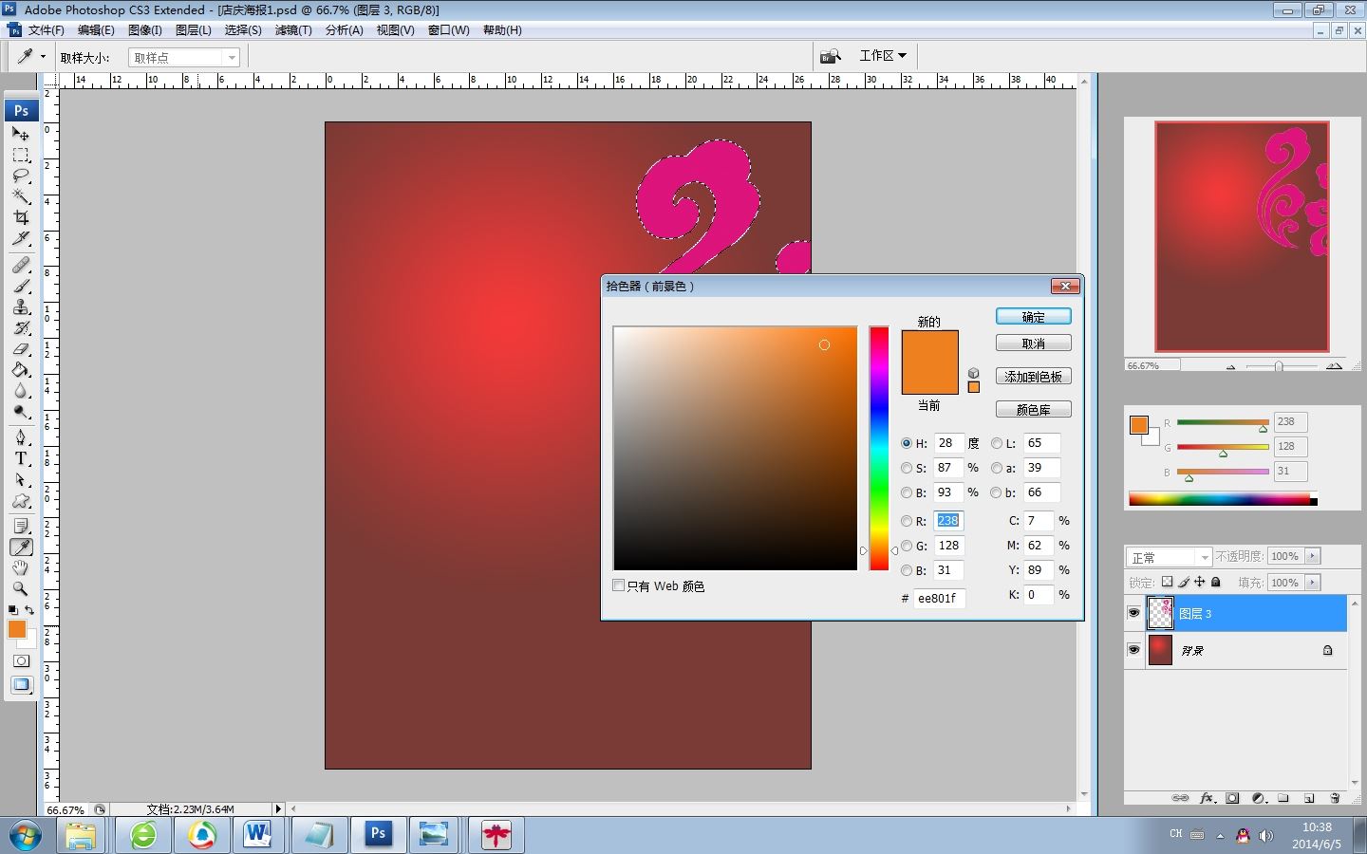1367x854 pixels.
Task: Select the Paint Bucket tool
Action: (21, 369)
